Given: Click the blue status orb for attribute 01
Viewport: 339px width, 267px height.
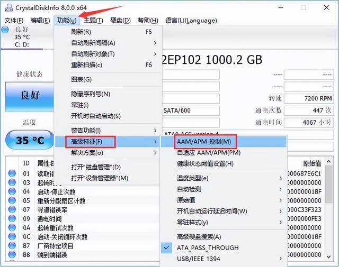Looking at the screenshot, I should [x=12, y=173].
